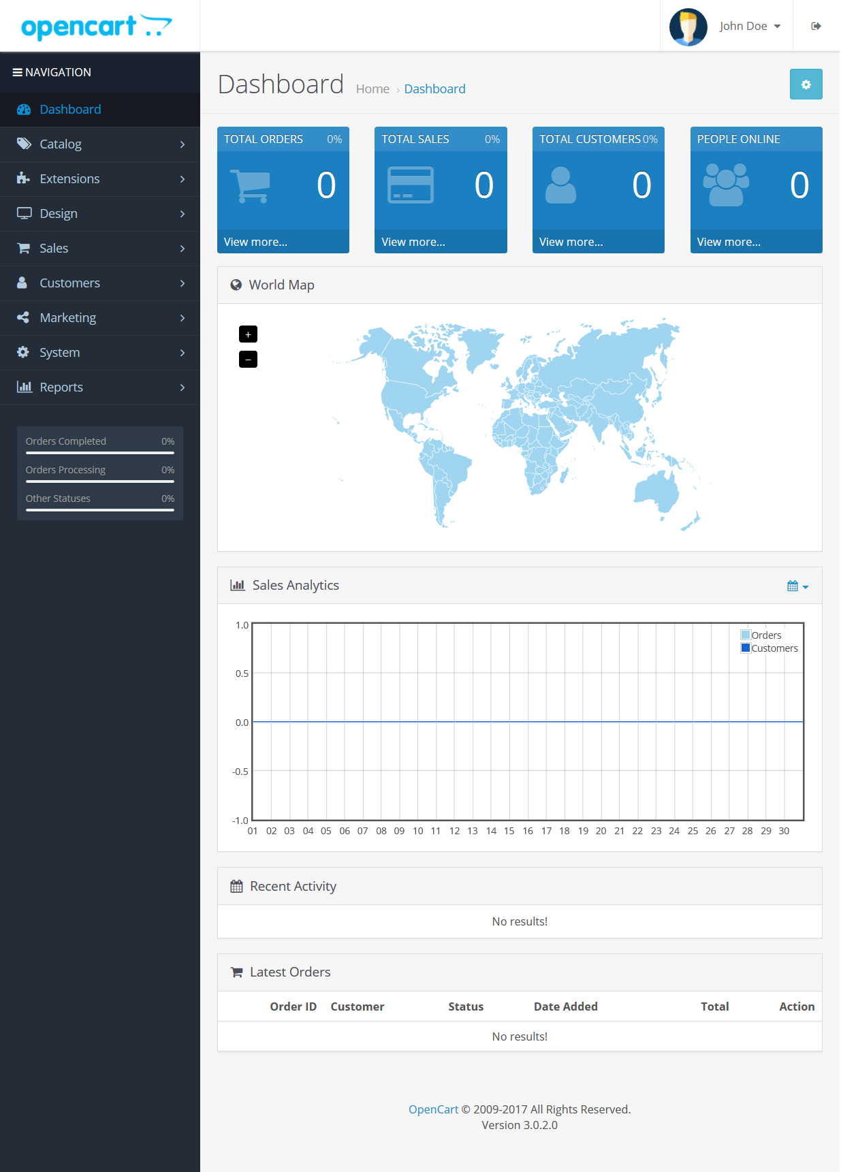Viewport: 841px width, 1172px height.
Task: Zoom in on the world map
Action: point(248,334)
